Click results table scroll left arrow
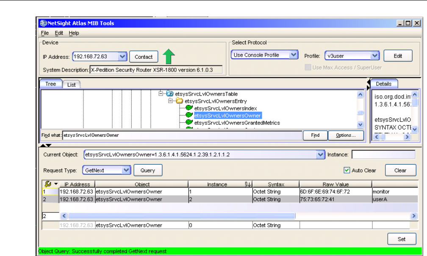427x256 pixels. (64, 216)
